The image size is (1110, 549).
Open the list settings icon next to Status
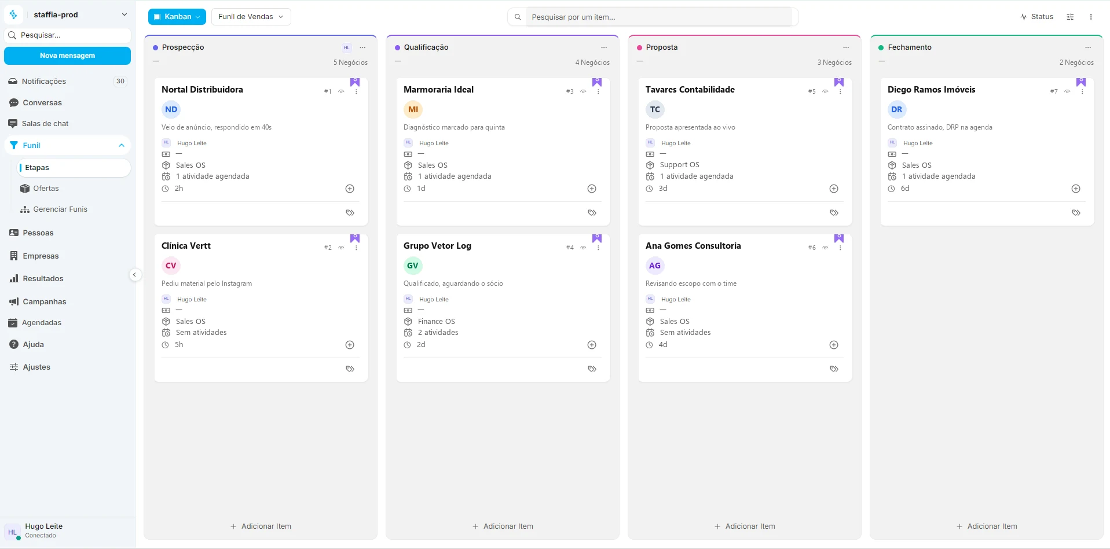[x=1070, y=17]
